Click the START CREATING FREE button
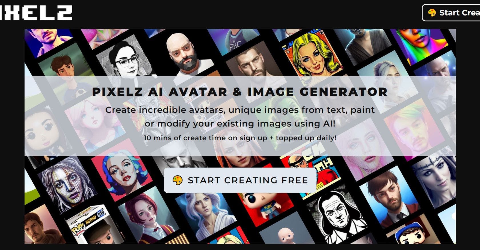The height and width of the screenshot is (250, 480). click(x=240, y=180)
